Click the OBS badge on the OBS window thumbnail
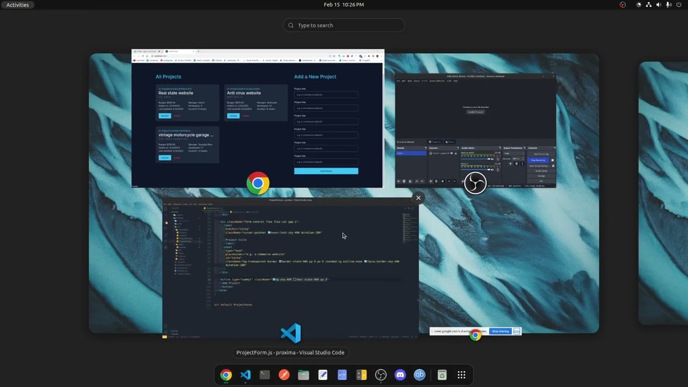The image size is (688, 387). pos(475,183)
